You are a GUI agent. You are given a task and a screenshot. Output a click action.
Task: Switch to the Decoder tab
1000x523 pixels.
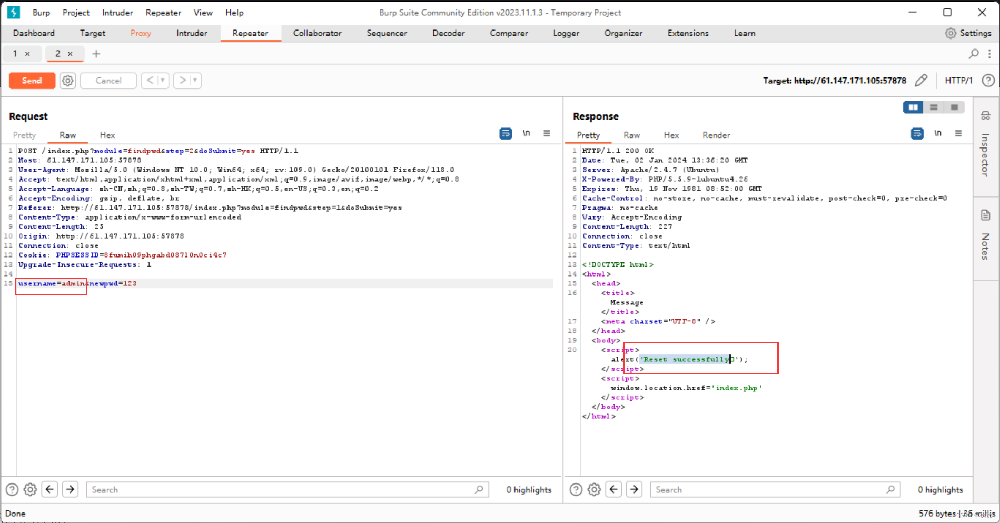448,33
